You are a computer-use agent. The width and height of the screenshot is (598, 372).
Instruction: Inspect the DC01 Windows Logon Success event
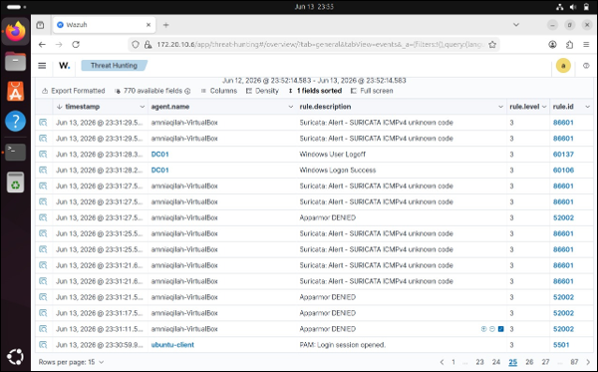43,171
